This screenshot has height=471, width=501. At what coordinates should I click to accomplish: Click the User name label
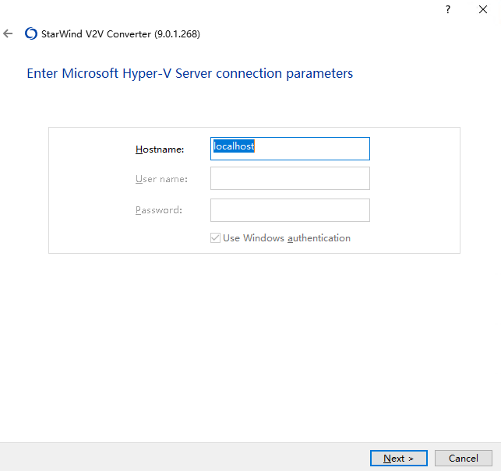pos(161,179)
